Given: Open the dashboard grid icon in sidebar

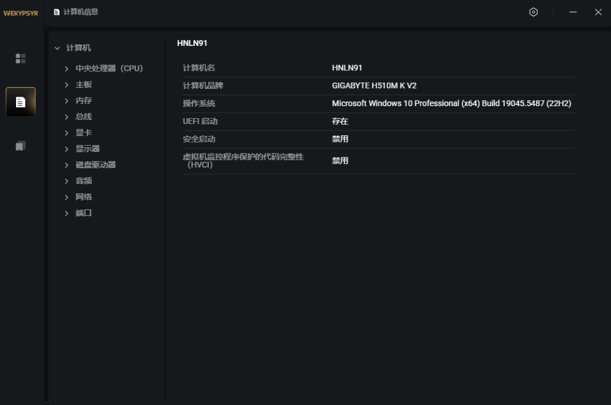Looking at the screenshot, I should tap(20, 58).
